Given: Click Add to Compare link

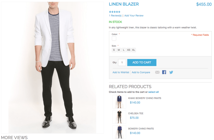Looking at the screenshot, I should click(x=141, y=72).
